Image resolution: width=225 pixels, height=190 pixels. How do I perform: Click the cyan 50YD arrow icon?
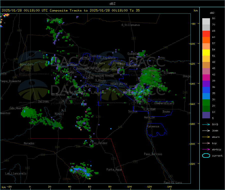206,124
